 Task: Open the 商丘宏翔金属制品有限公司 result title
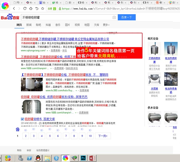(x=65, y=39)
